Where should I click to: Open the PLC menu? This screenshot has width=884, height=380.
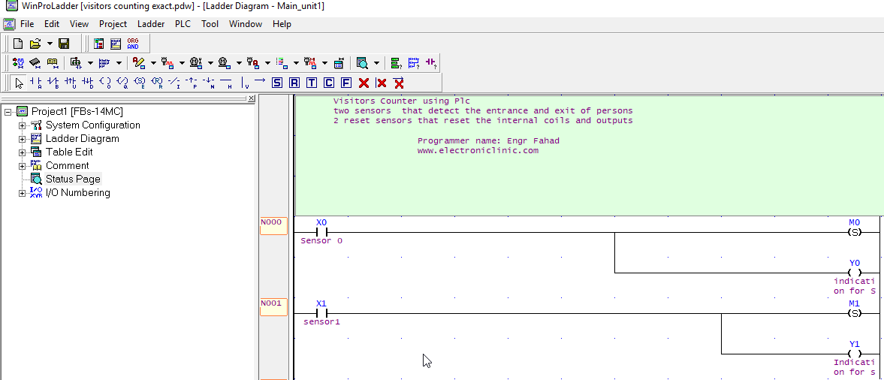pyautogui.click(x=183, y=24)
